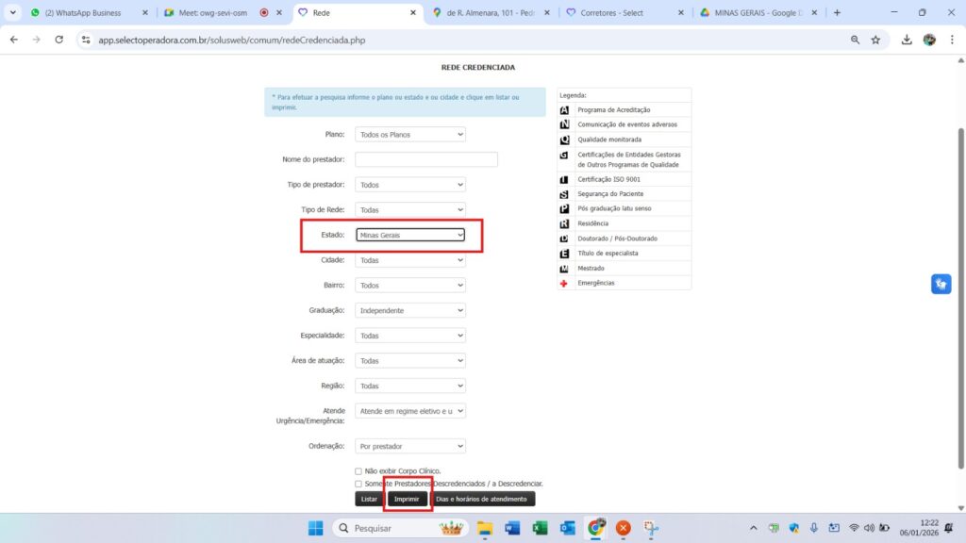Open Outlook from the taskbar
This screenshot has height=543, width=966.
[x=567, y=528]
